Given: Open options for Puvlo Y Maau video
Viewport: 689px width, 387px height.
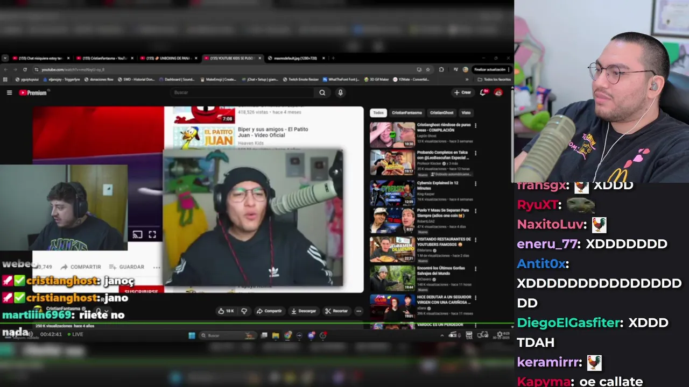Looking at the screenshot, I should [475, 212].
